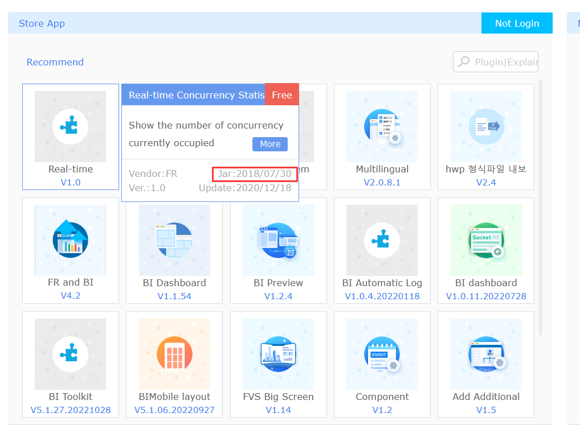Click the V1.2.4 version under BI Preview
Image resolution: width=580 pixels, height=425 pixels.
click(x=278, y=296)
